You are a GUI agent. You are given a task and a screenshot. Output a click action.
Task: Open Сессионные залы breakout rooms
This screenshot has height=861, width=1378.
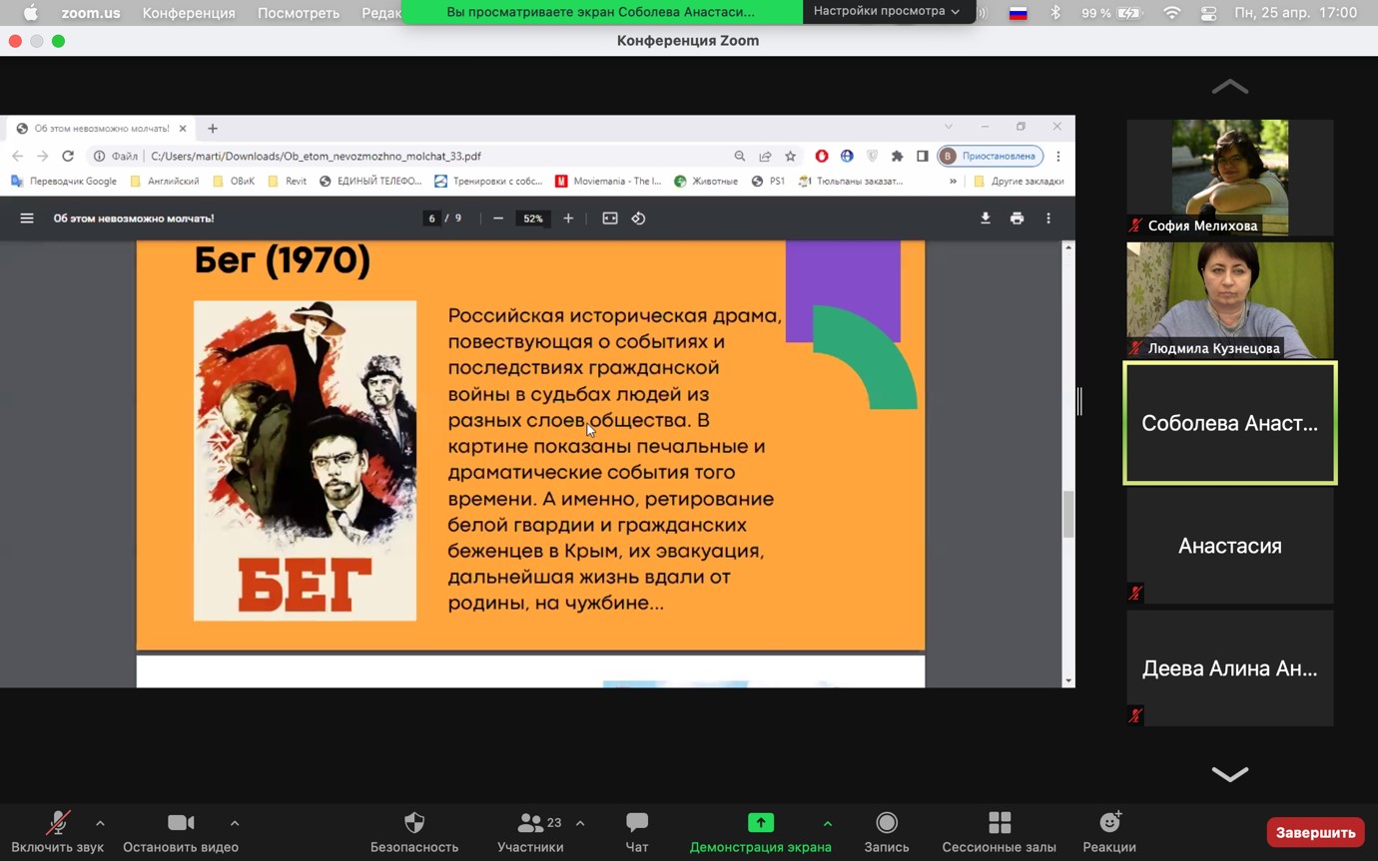pos(1000,832)
